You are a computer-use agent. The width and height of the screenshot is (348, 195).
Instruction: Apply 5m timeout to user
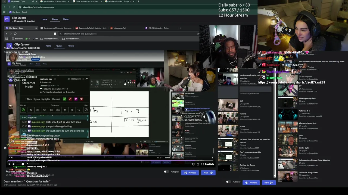[51, 110]
